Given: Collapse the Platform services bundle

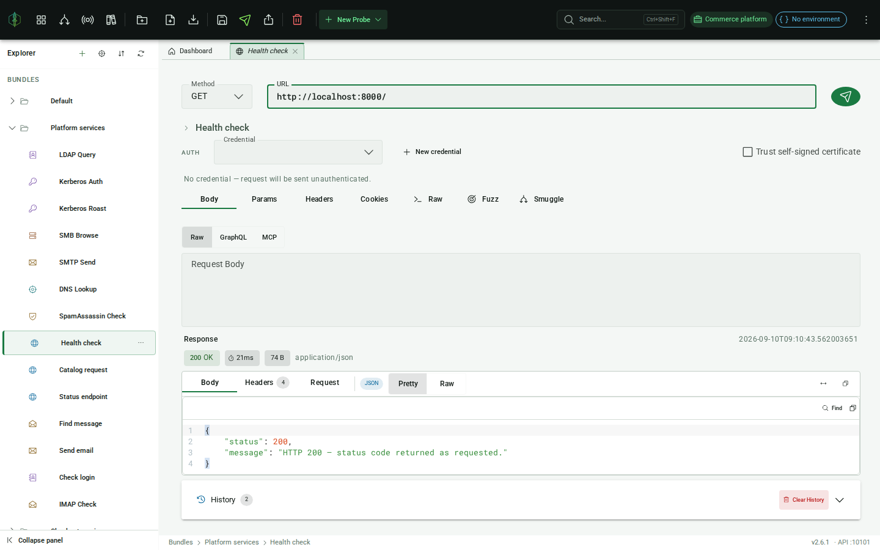Looking at the screenshot, I should [12, 128].
